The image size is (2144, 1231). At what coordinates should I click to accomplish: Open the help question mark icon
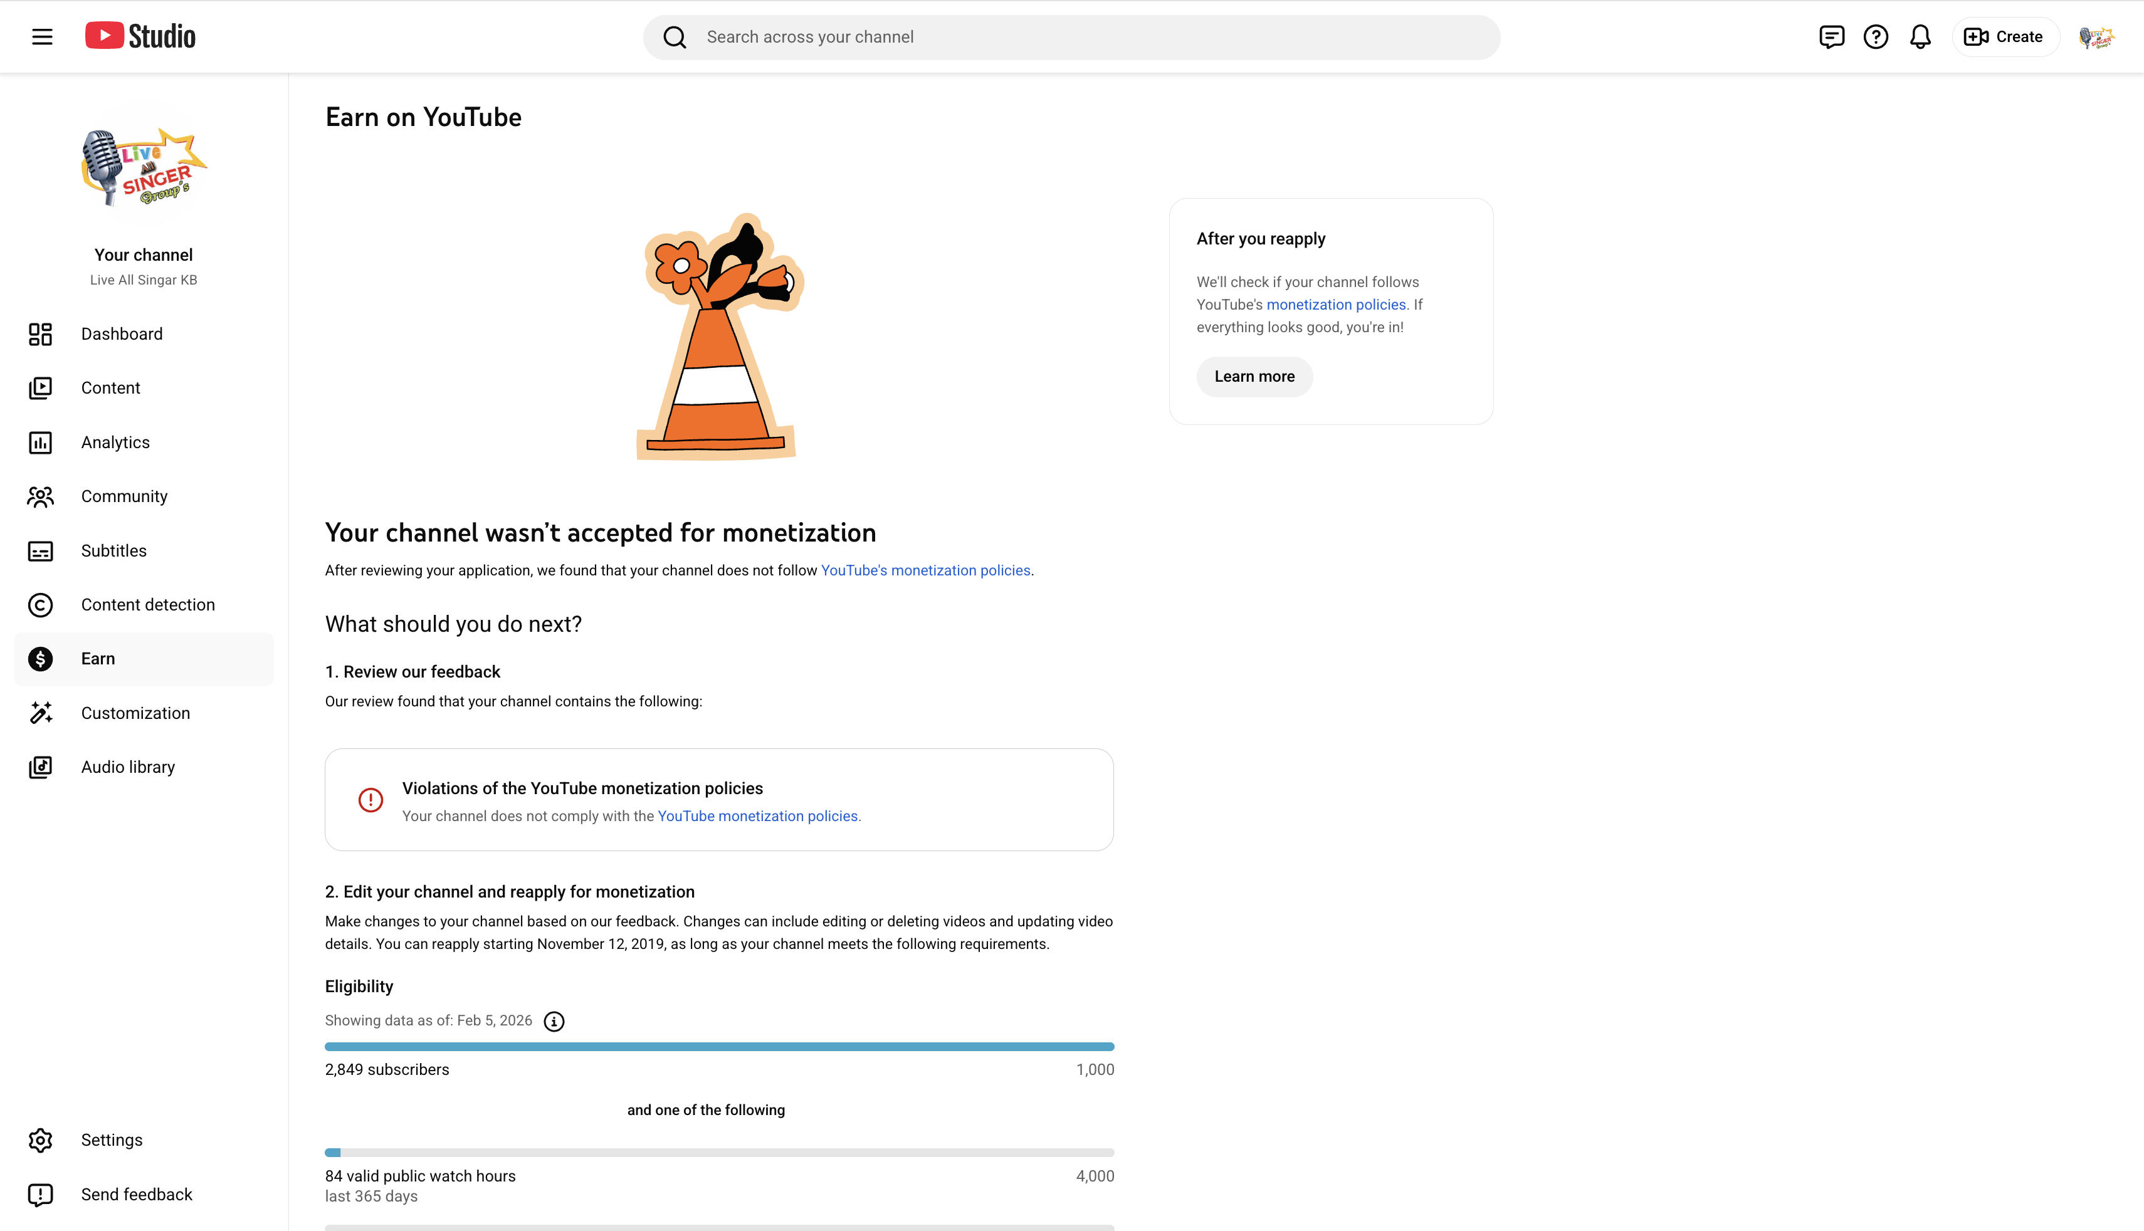[1875, 36]
